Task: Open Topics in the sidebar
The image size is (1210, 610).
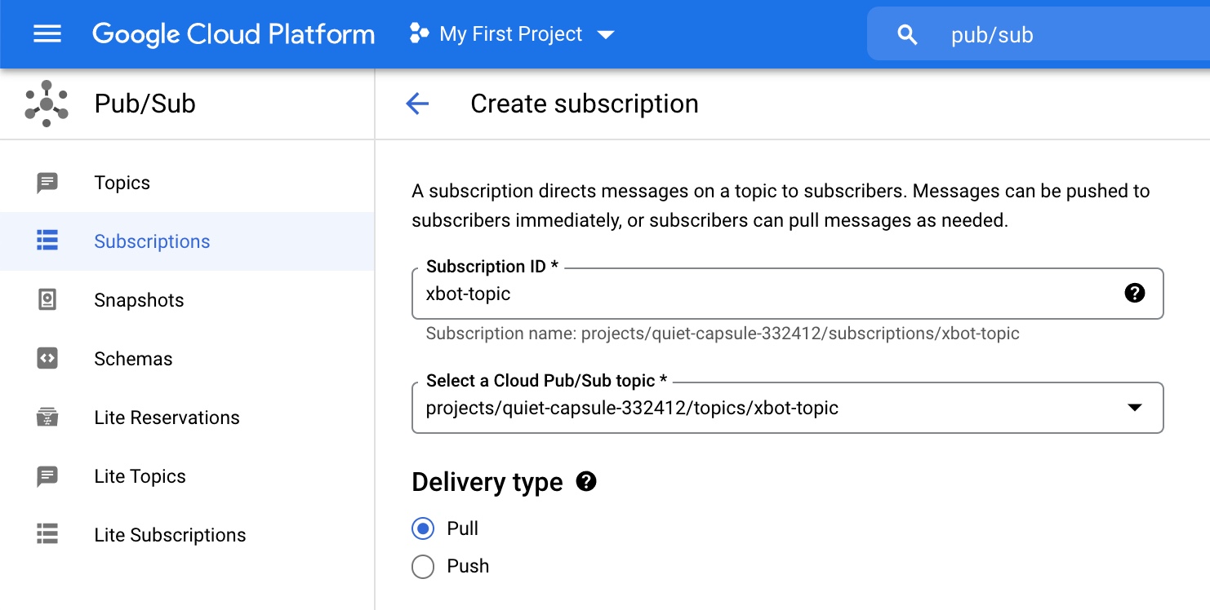Action: tap(187, 183)
